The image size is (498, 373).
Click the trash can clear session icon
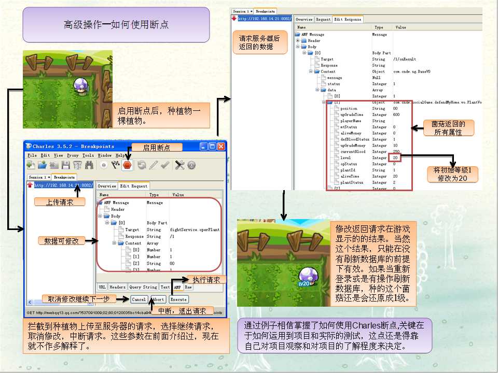click(77, 165)
